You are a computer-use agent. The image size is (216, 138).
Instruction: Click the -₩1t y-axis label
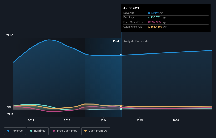(9, 114)
